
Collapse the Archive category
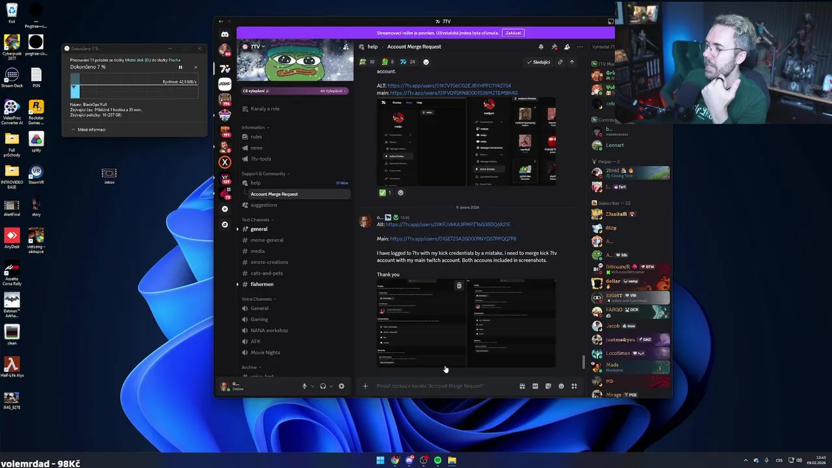click(251, 367)
